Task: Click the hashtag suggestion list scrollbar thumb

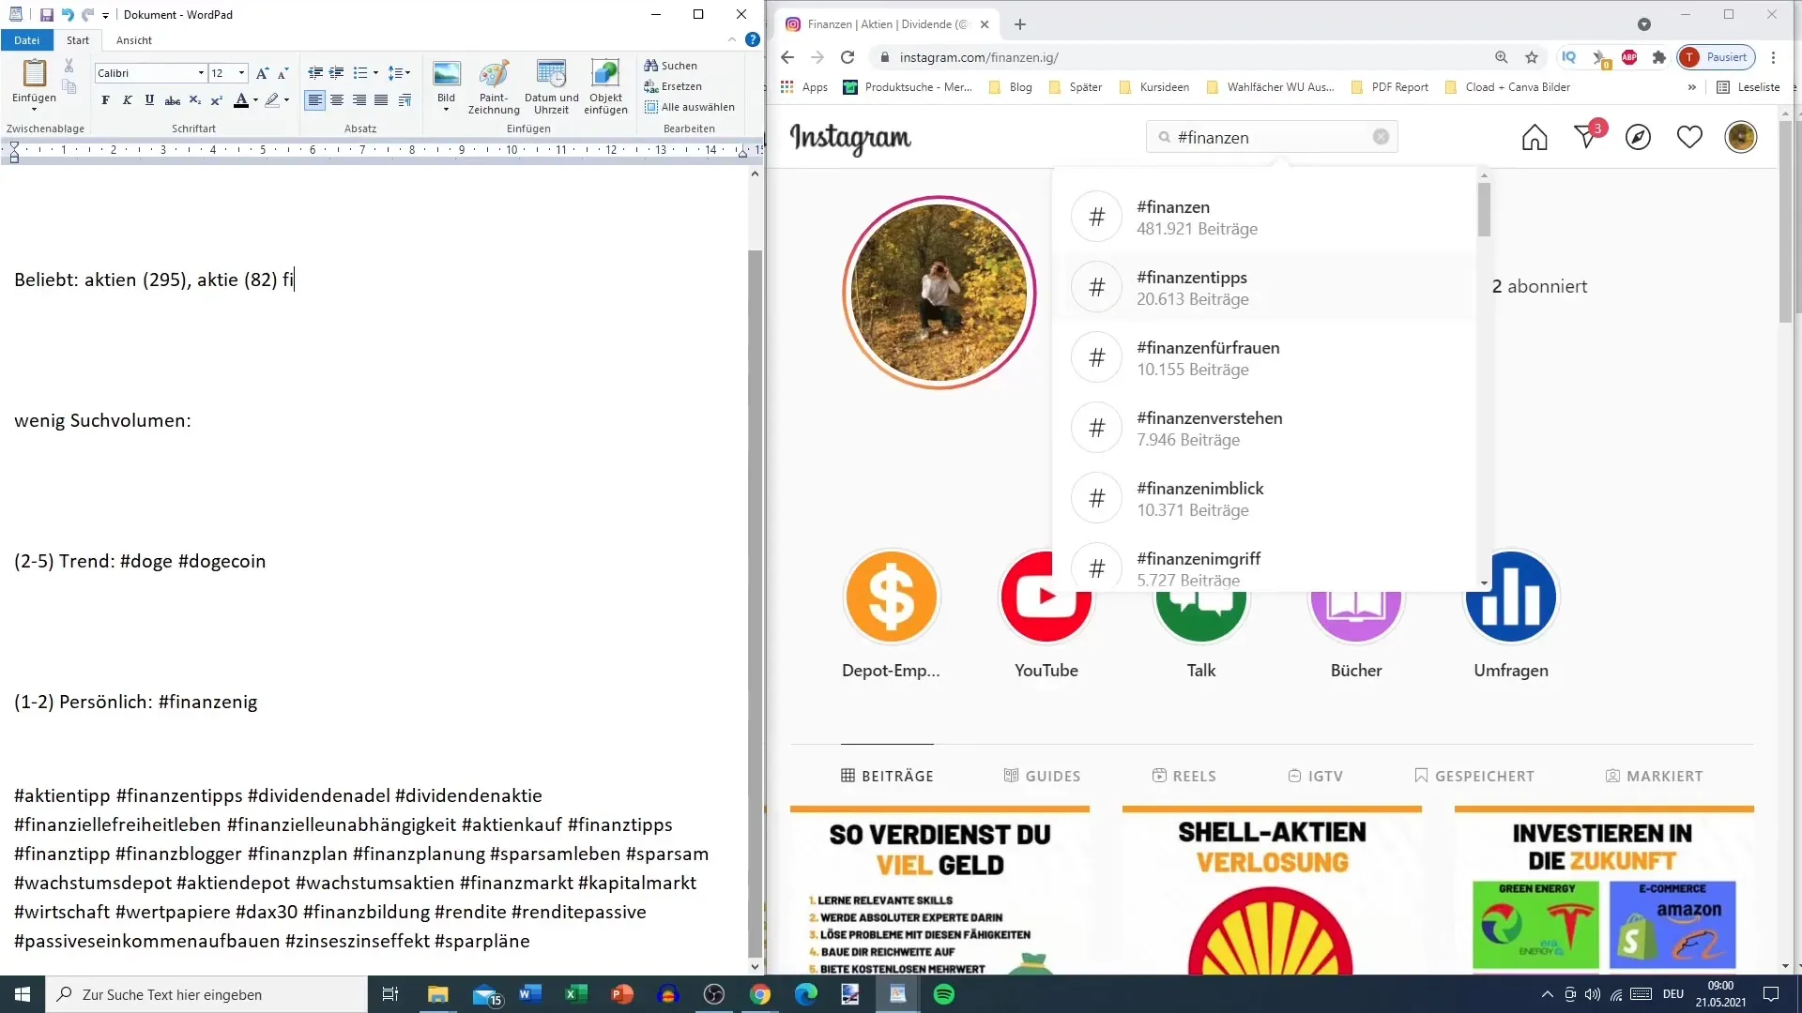Action: [1484, 208]
